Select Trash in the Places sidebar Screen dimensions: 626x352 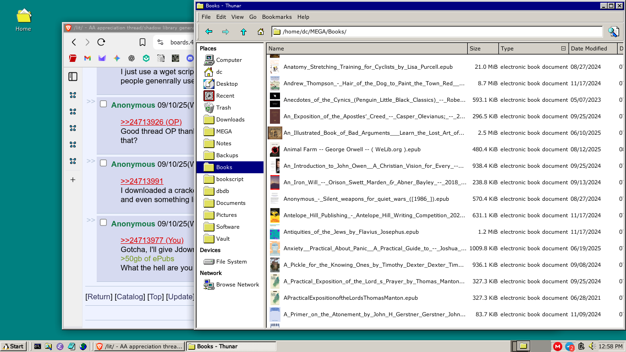click(230, 108)
